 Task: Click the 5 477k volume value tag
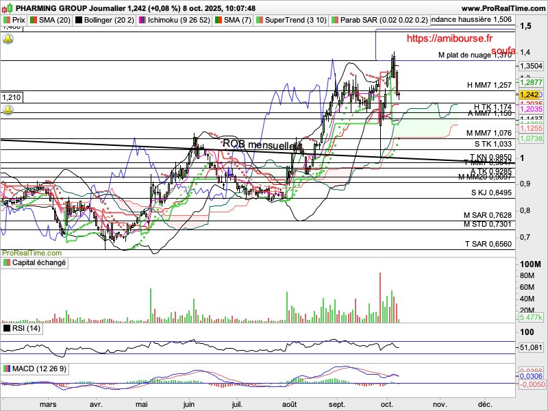[532, 317]
